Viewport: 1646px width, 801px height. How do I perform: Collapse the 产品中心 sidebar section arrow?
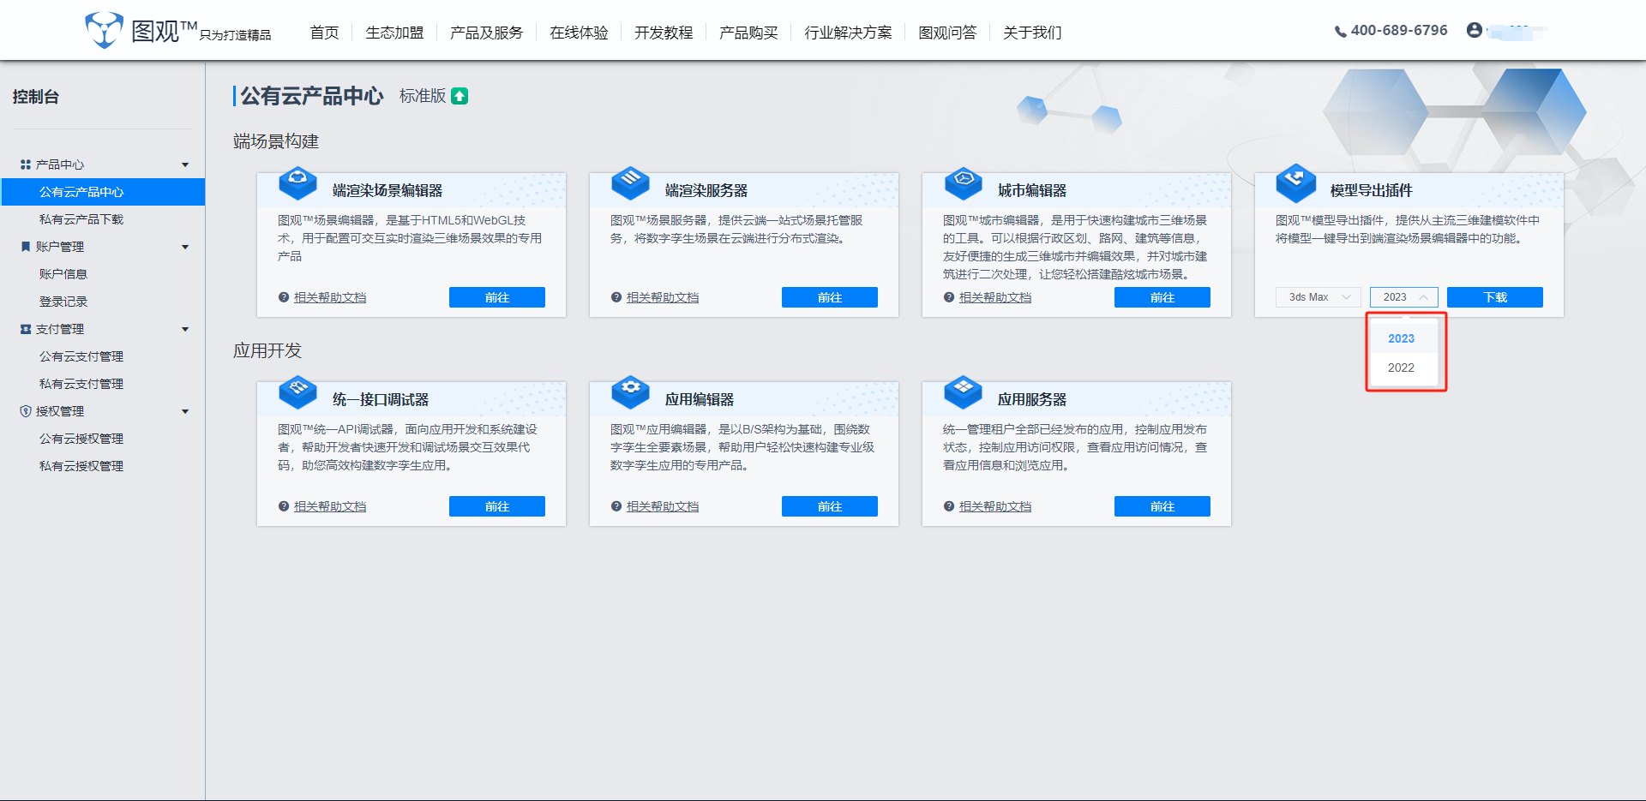click(x=185, y=164)
